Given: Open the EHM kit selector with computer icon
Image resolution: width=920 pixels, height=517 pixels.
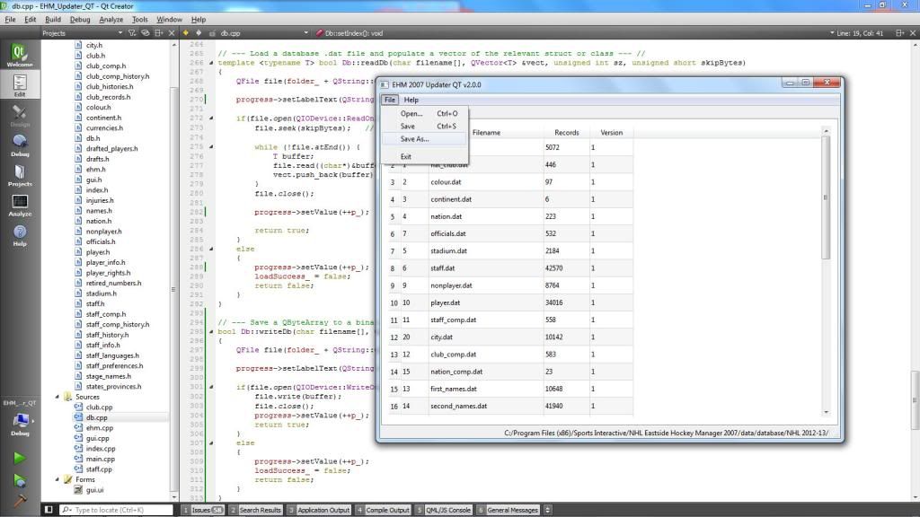Looking at the screenshot, I should pyautogui.click(x=20, y=420).
